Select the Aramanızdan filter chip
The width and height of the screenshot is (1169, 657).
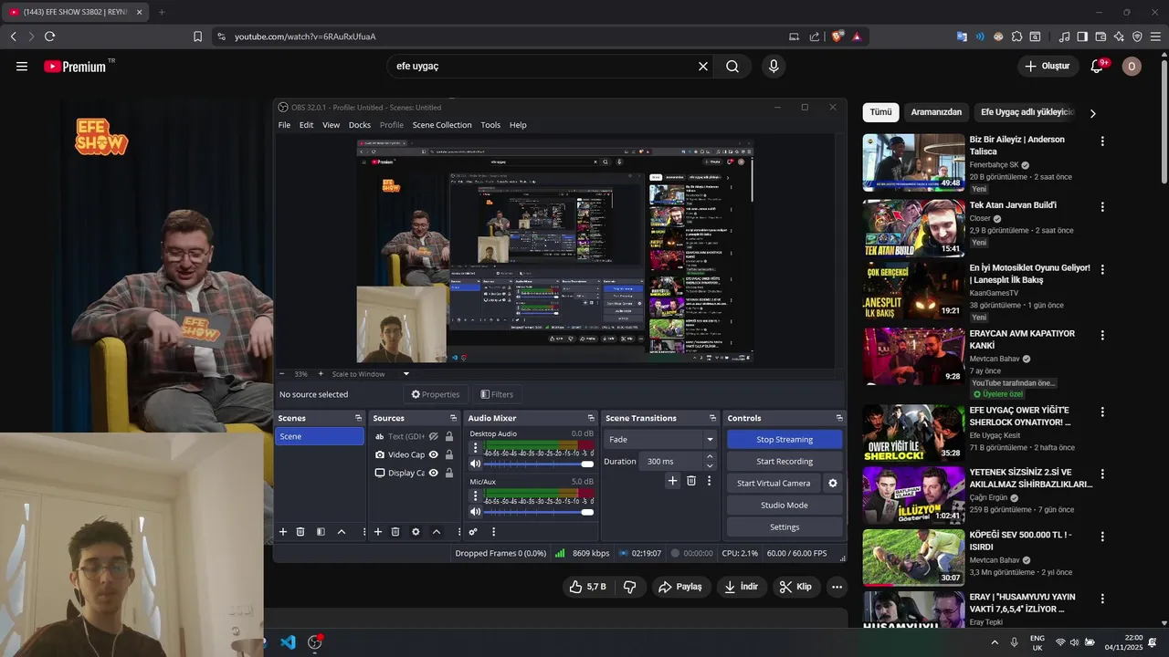936,112
